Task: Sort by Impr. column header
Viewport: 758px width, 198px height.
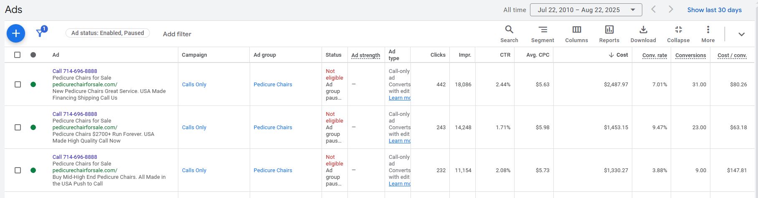Action: (465, 55)
